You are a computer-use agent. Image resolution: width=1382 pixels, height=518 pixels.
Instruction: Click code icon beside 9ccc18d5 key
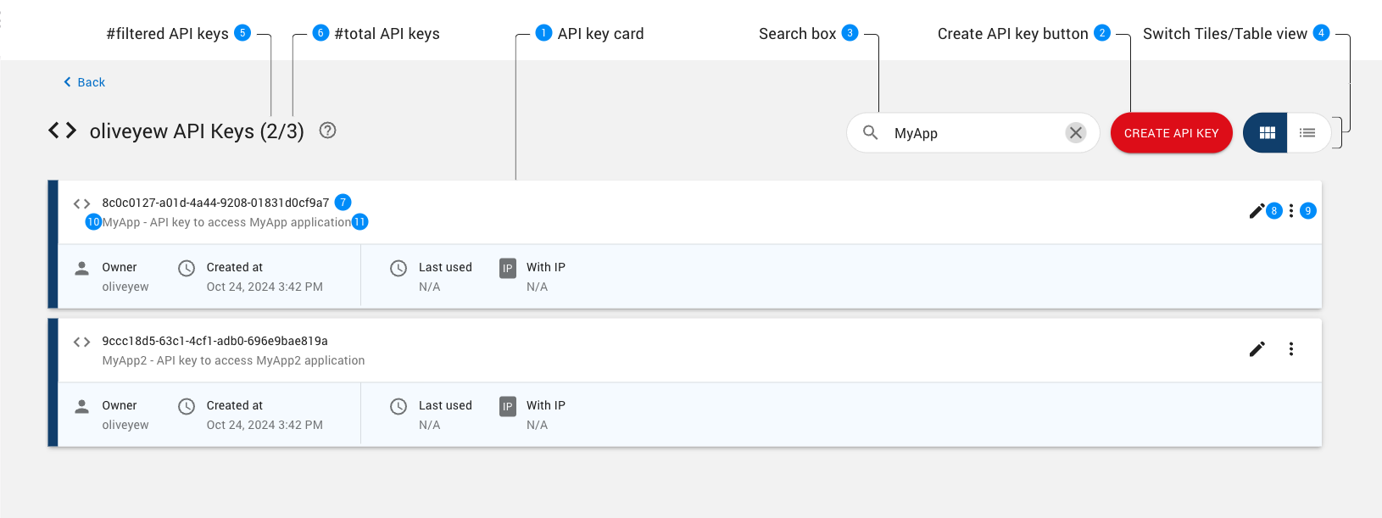(x=81, y=342)
